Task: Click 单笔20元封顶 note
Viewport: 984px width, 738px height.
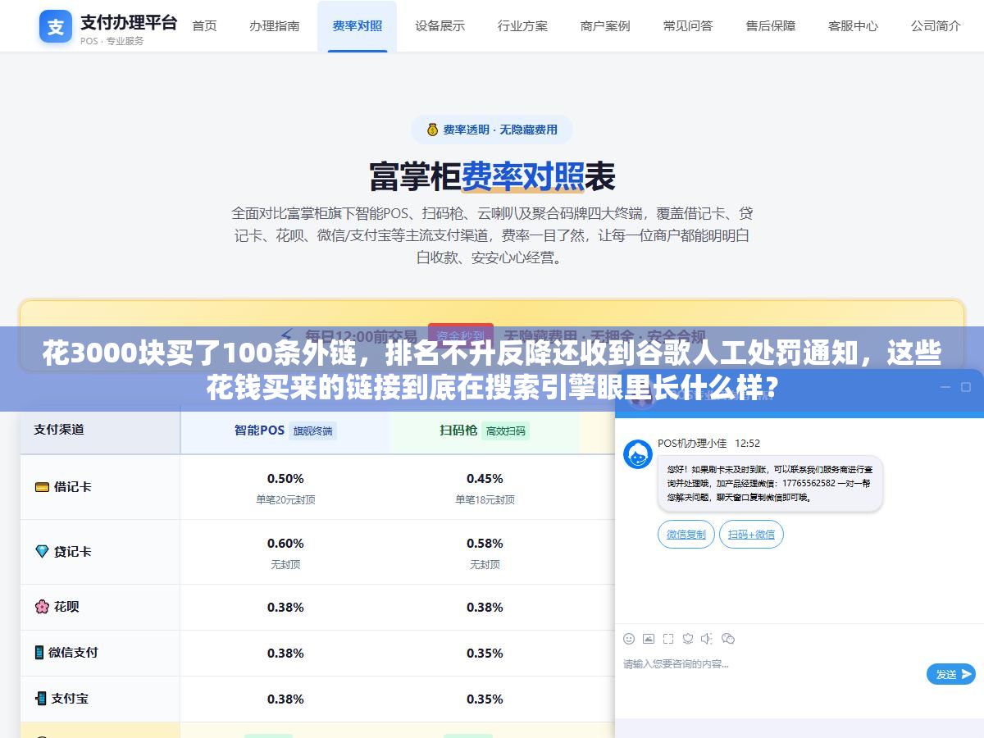Action: pyautogui.click(x=285, y=499)
